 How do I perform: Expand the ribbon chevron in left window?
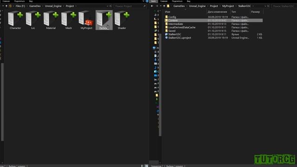[143, 1]
